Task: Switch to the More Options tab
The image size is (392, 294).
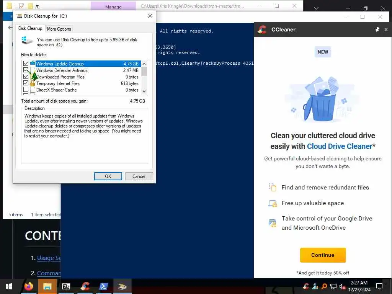Action: pos(59,29)
